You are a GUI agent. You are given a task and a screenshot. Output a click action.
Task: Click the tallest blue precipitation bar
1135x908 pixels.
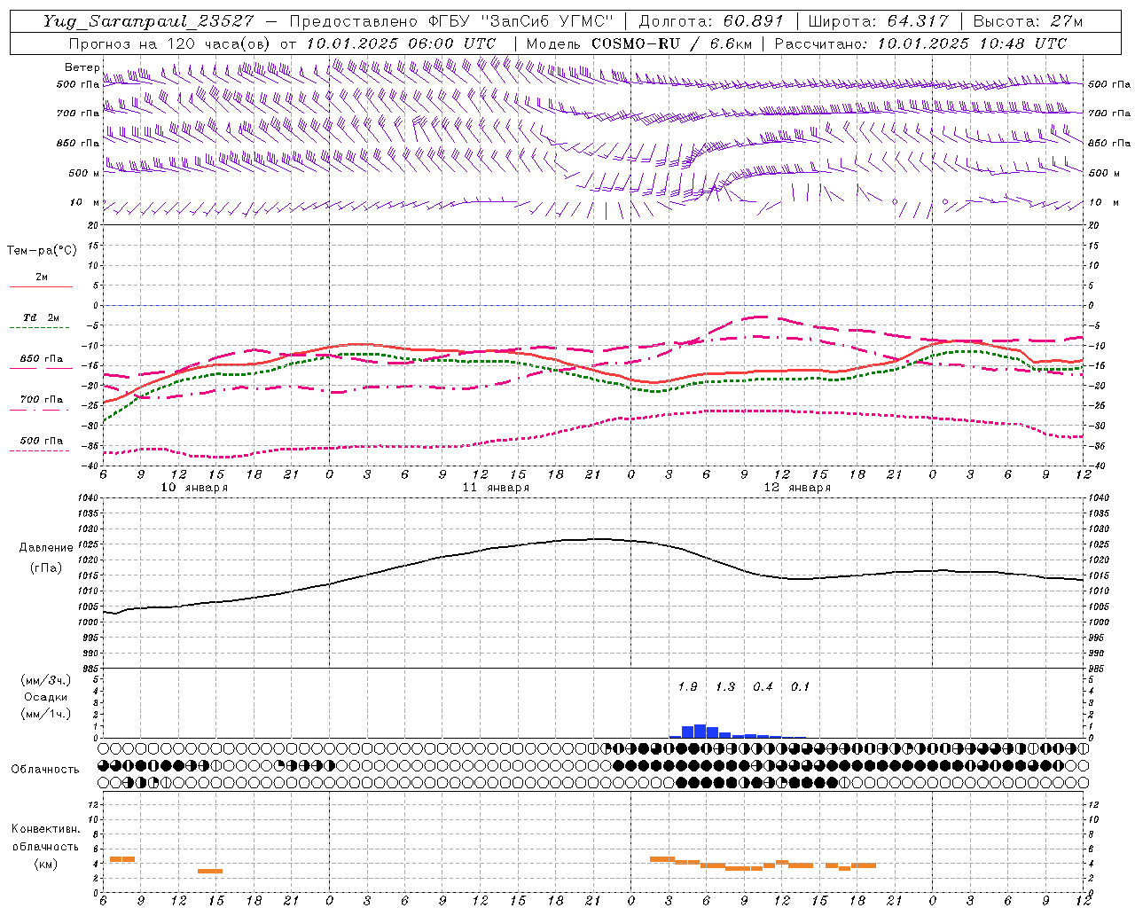point(700,732)
